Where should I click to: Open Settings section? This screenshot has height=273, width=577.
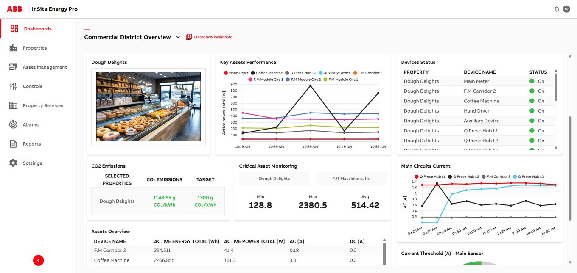pos(33,163)
